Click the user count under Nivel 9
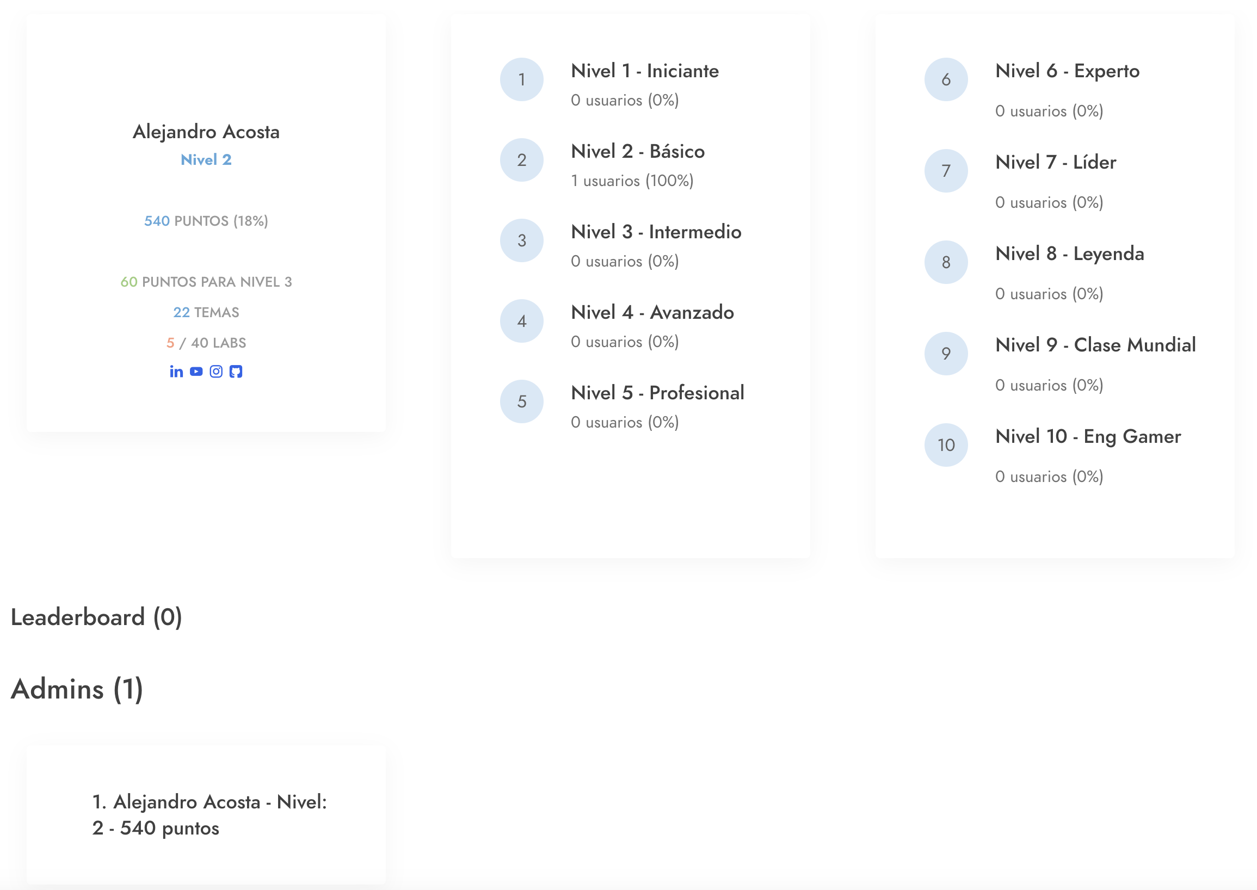Screen dimensions: 1257x890 click(1049, 385)
